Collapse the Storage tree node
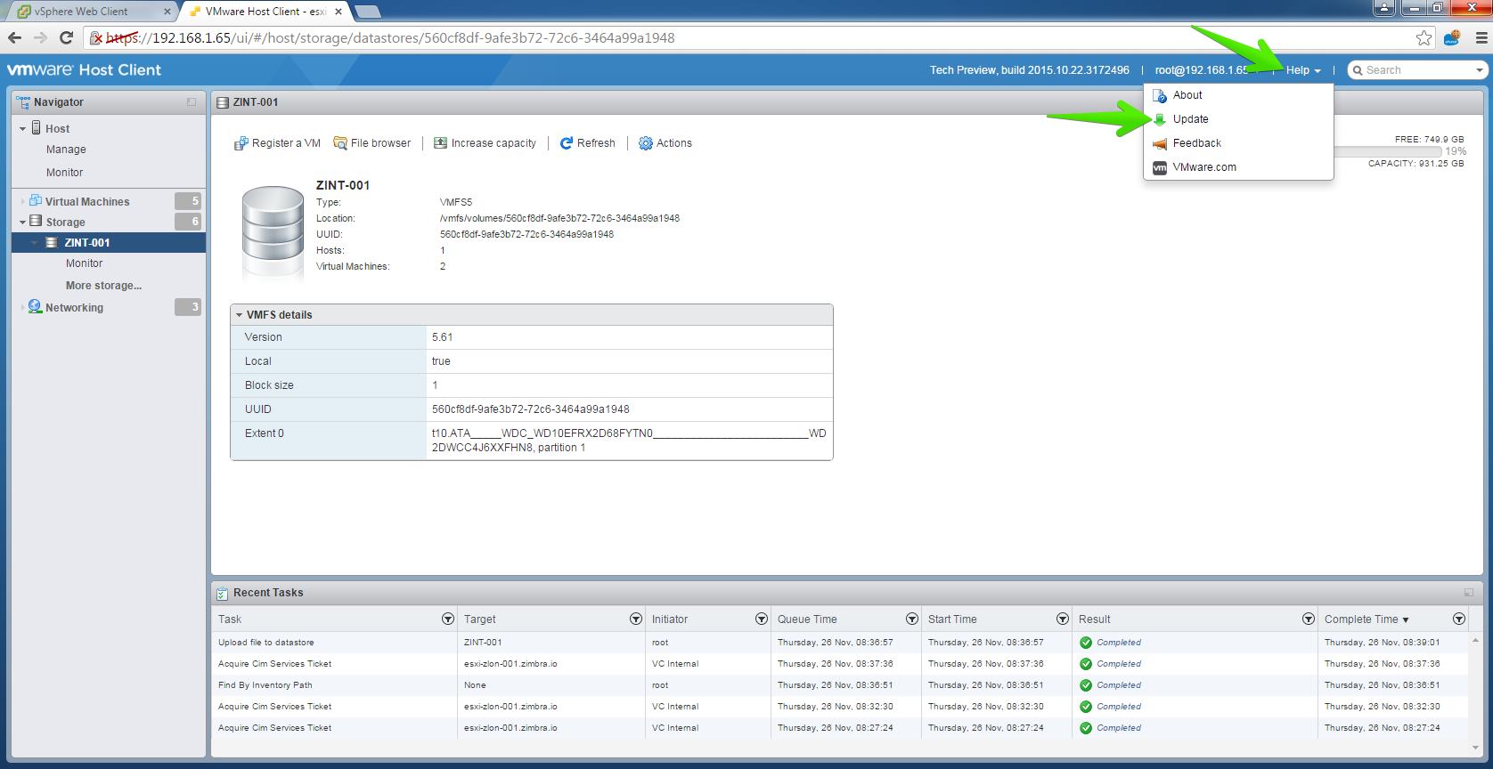 [x=22, y=223]
